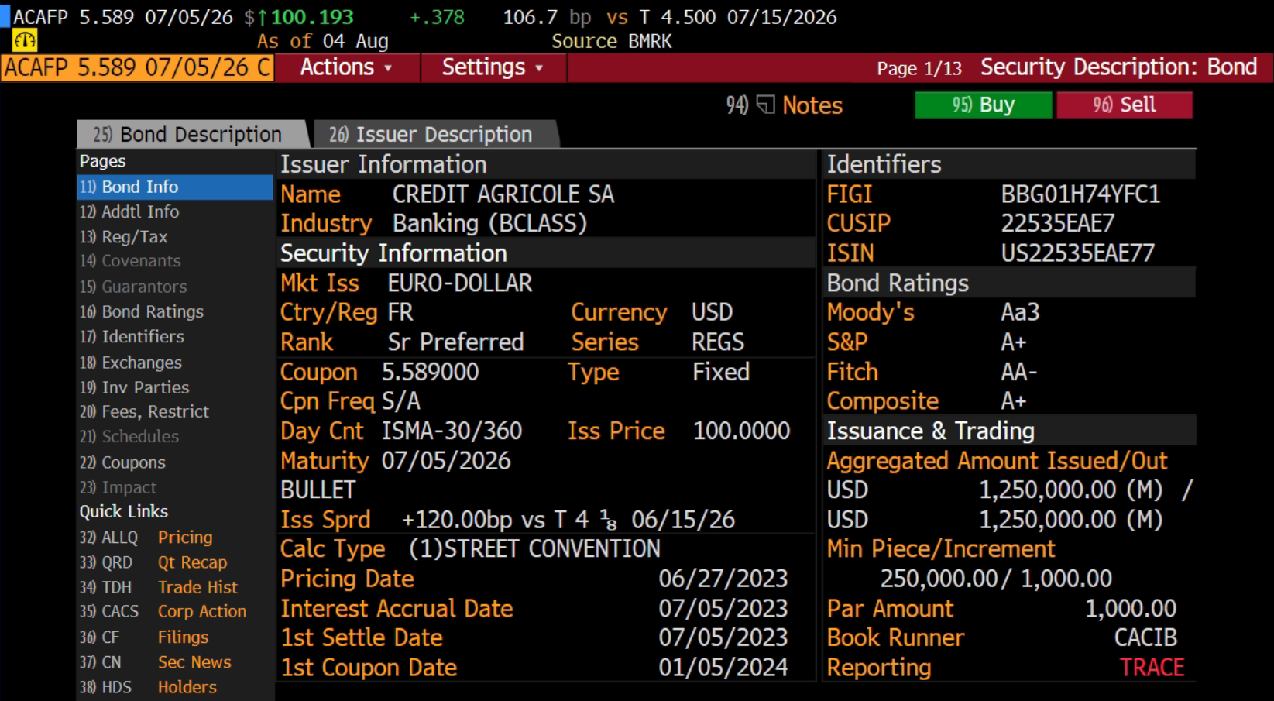Open the Notes link
1274x701 pixels.
(812, 105)
